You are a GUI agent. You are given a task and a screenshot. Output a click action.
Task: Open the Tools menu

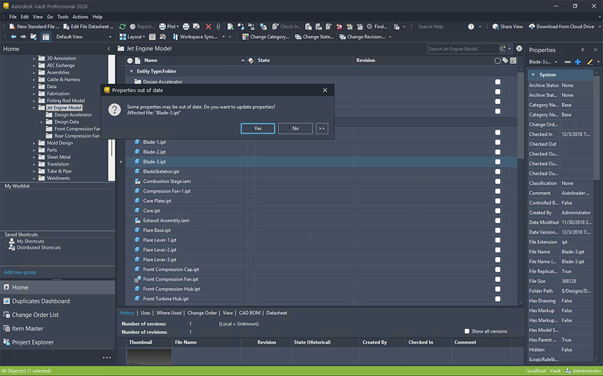tap(62, 17)
